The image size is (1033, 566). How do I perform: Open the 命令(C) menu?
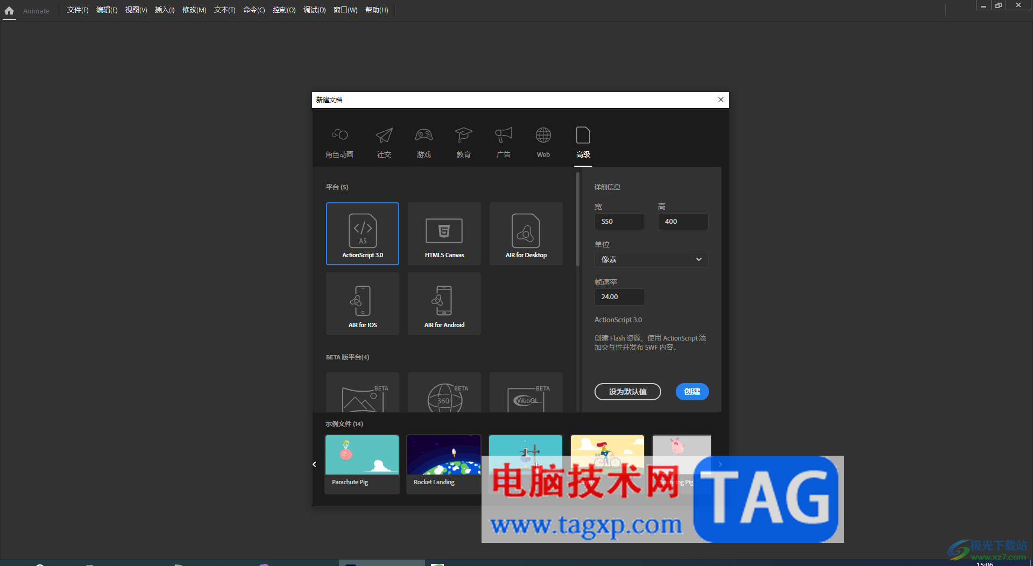point(254,10)
